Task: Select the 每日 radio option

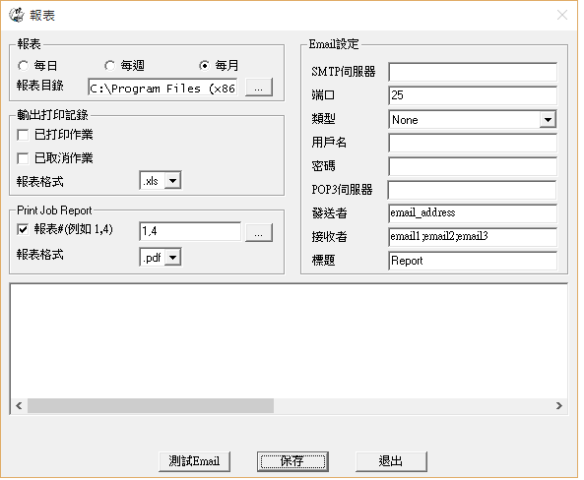Action: [x=23, y=66]
